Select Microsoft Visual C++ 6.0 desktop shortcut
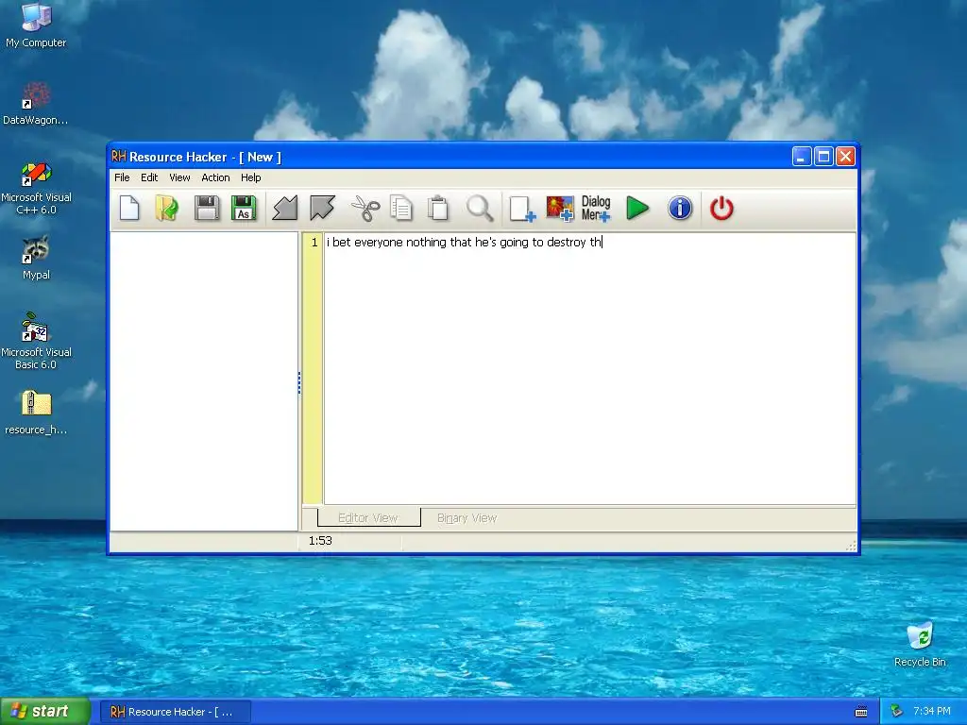This screenshot has height=725, width=967. coord(36,188)
